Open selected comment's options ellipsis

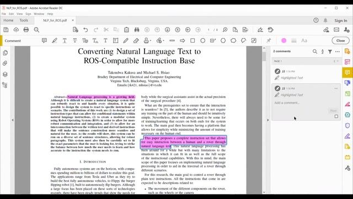(x=336, y=88)
